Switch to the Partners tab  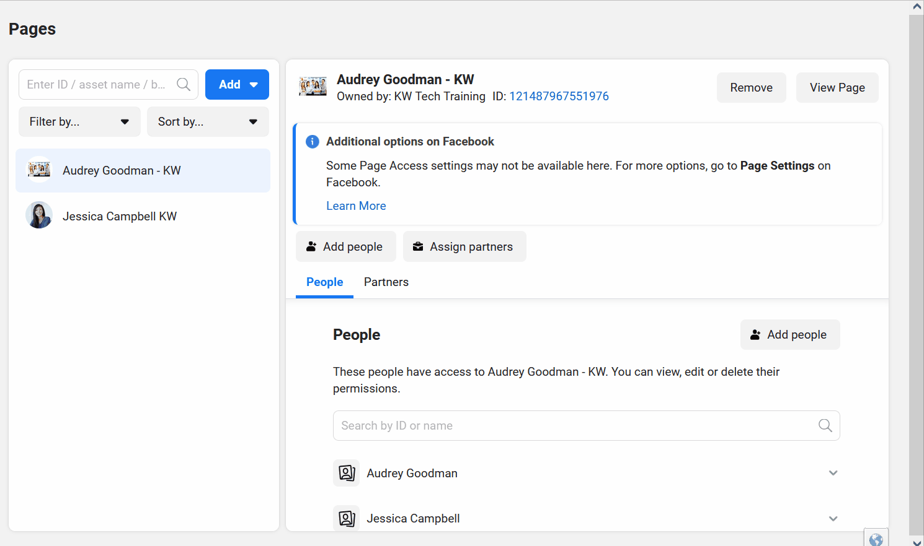[x=386, y=282]
